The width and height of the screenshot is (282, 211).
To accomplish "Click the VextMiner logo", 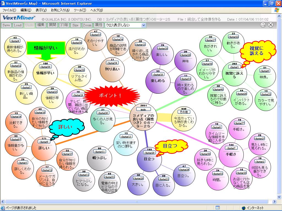I will [x=19, y=18].
